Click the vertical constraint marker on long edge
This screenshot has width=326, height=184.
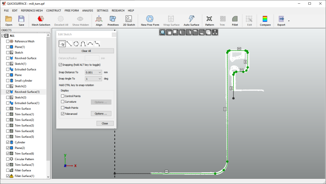(x=225, y=109)
